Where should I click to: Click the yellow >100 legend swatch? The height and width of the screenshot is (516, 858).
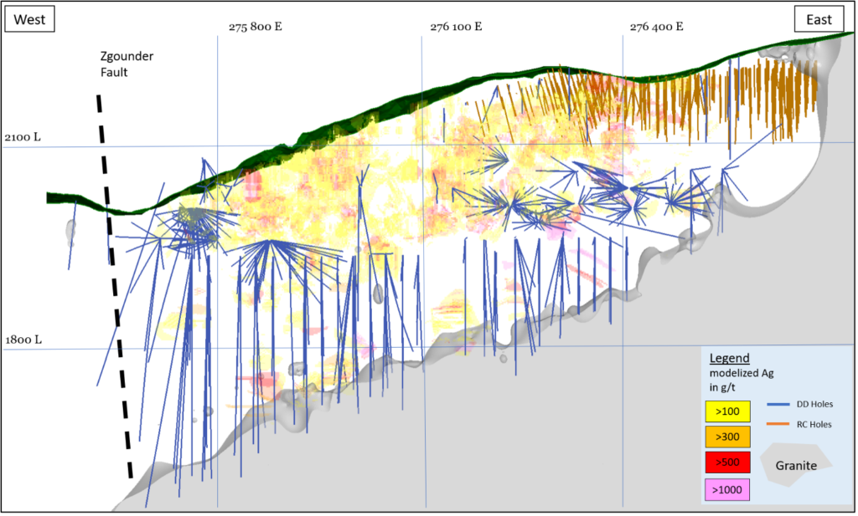[727, 411]
